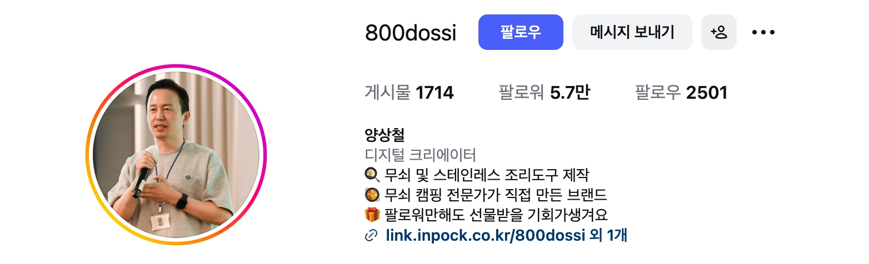Select the 게시물 1714 posts count

pyautogui.click(x=409, y=93)
